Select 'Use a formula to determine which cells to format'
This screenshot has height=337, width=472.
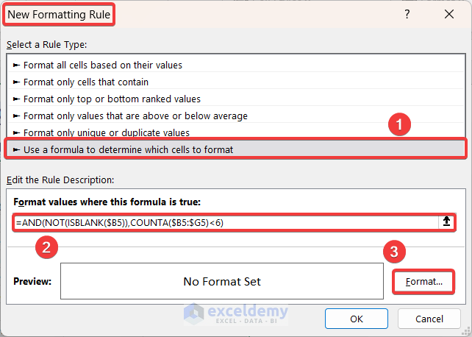128,149
